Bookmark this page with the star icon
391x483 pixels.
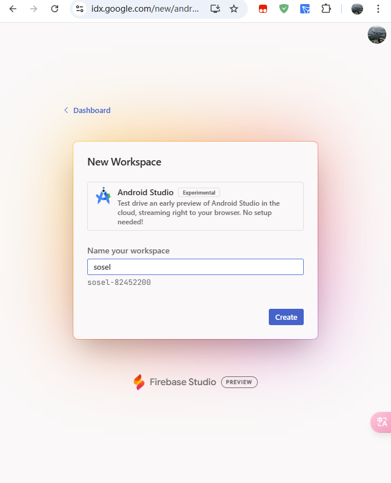[x=234, y=9]
